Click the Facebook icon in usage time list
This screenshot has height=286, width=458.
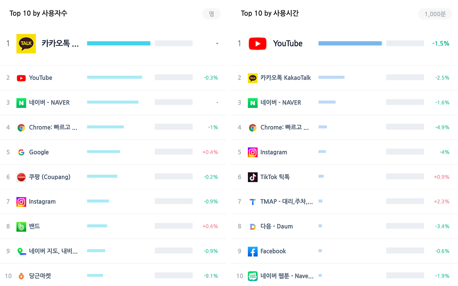click(253, 251)
